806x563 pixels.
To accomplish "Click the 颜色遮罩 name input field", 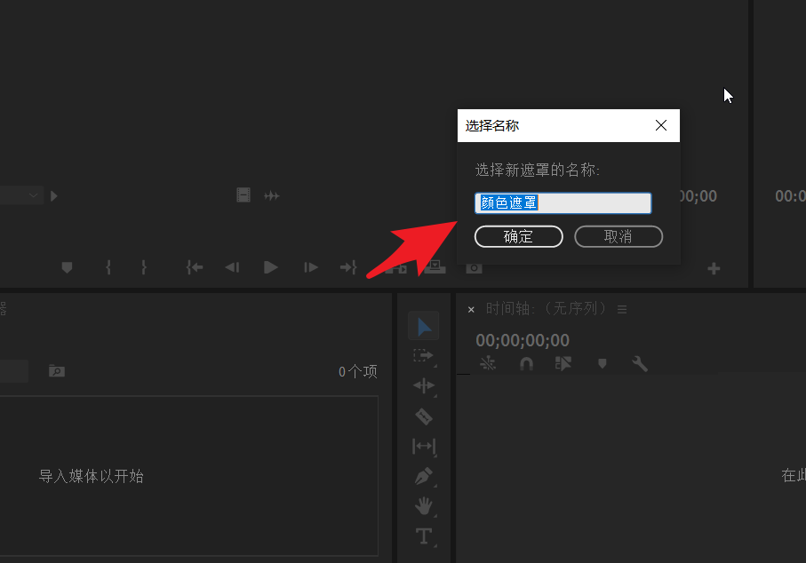I will tap(563, 202).
